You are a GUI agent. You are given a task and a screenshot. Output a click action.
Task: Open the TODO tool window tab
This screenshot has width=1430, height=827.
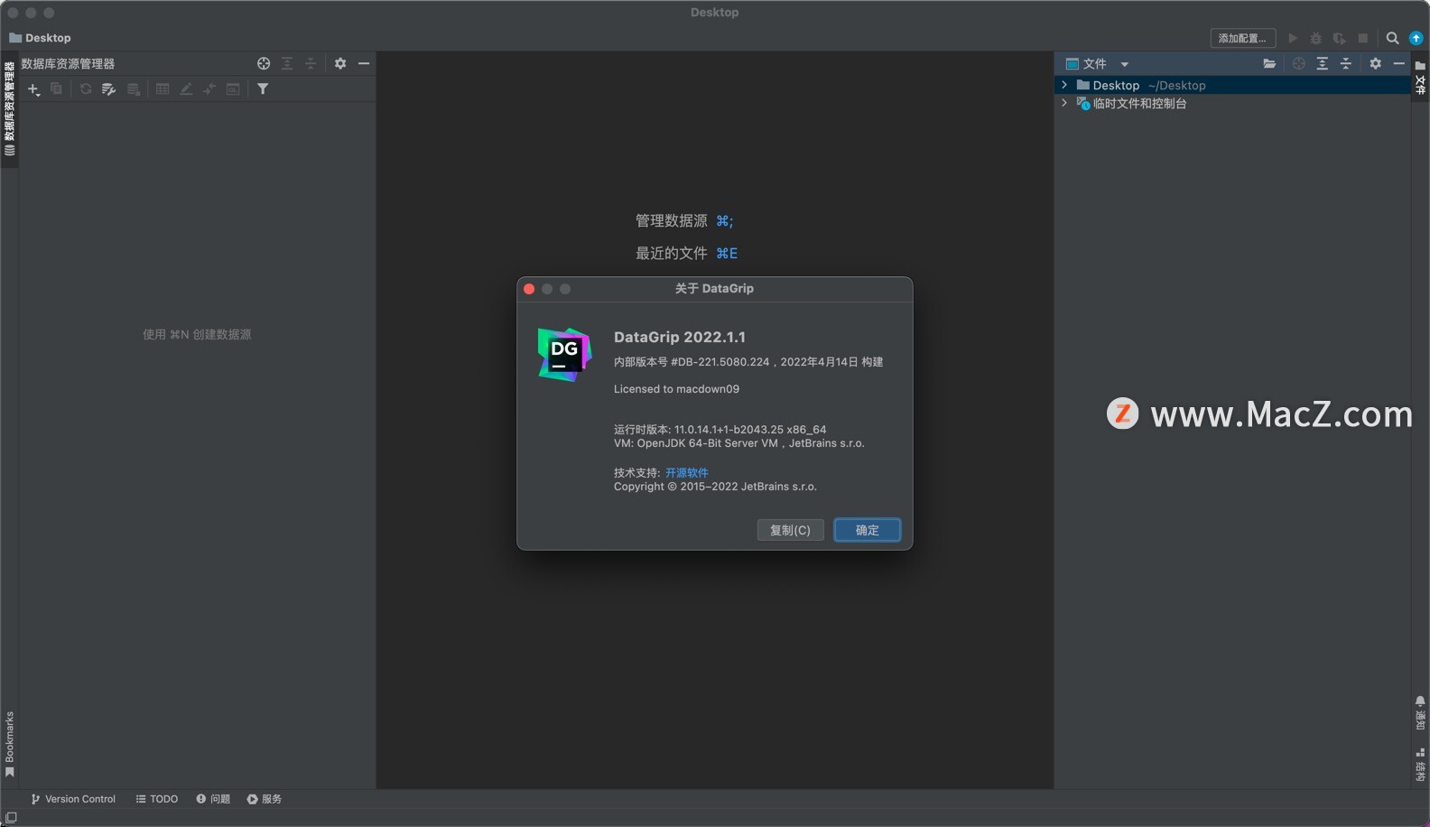point(157,799)
